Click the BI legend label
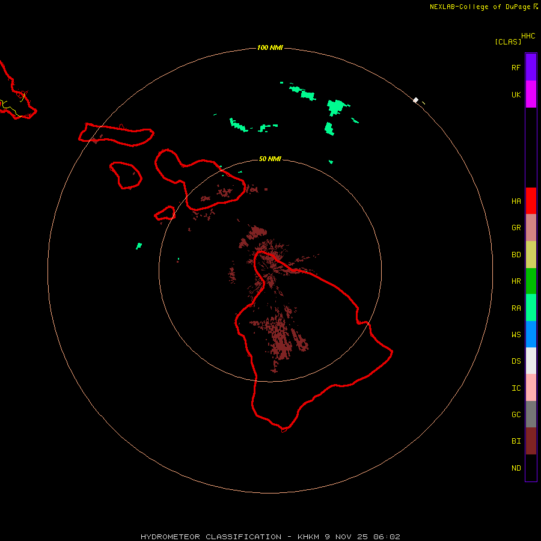The height and width of the screenshot is (541, 541). (x=516, y=441)
